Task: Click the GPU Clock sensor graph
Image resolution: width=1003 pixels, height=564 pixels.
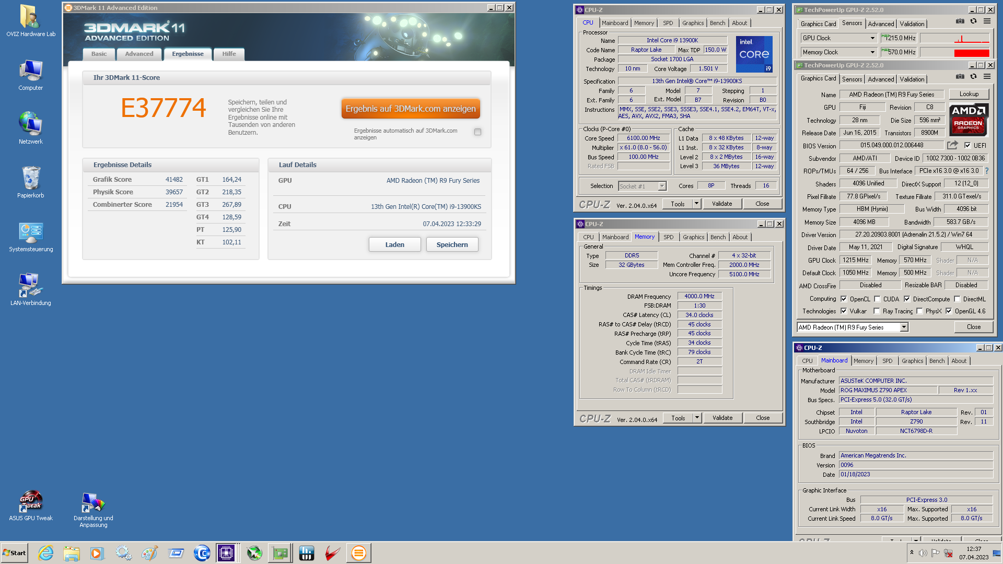Action: [954, 38]
